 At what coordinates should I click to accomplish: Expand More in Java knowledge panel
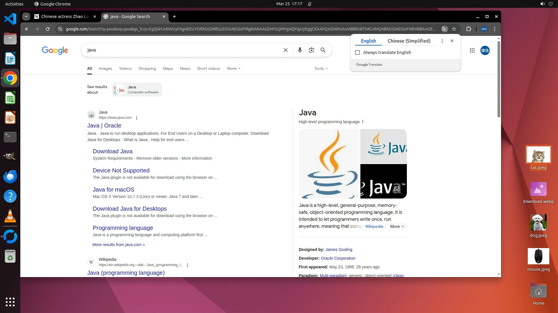click(397, 227)
